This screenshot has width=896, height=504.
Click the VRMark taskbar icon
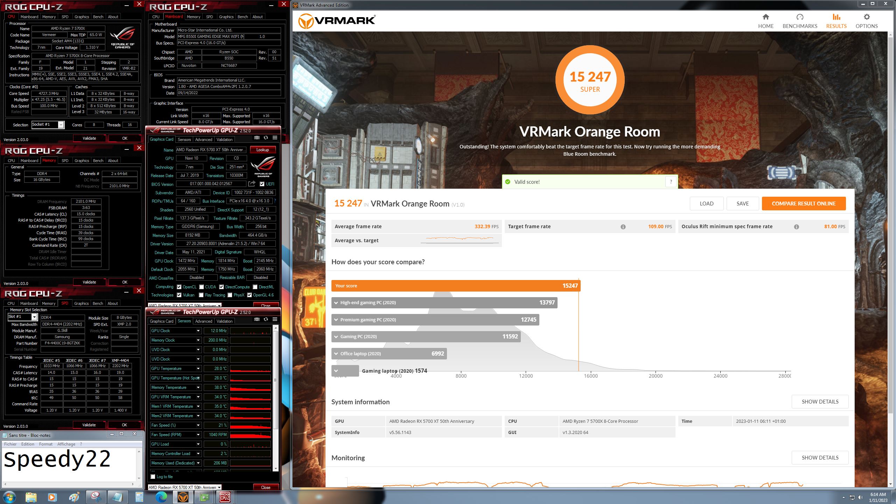[183, 497]
